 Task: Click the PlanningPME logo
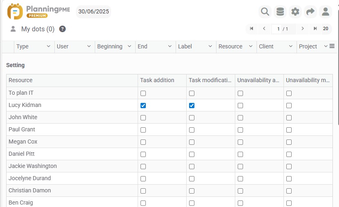38,11
